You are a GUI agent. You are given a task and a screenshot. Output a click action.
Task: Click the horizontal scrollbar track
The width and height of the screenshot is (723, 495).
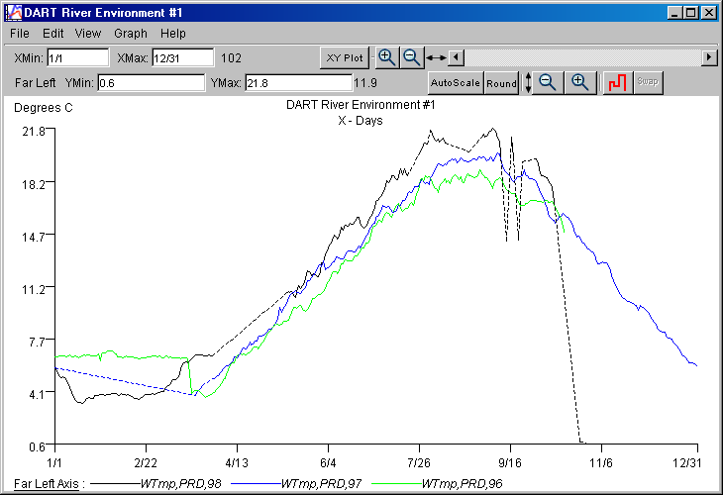pyautogui.click(x=582, y=57)
